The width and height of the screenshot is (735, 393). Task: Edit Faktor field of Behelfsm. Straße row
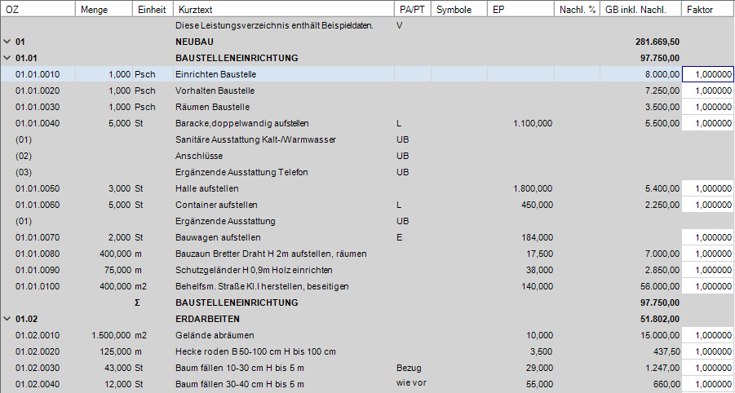click(708, 286)
